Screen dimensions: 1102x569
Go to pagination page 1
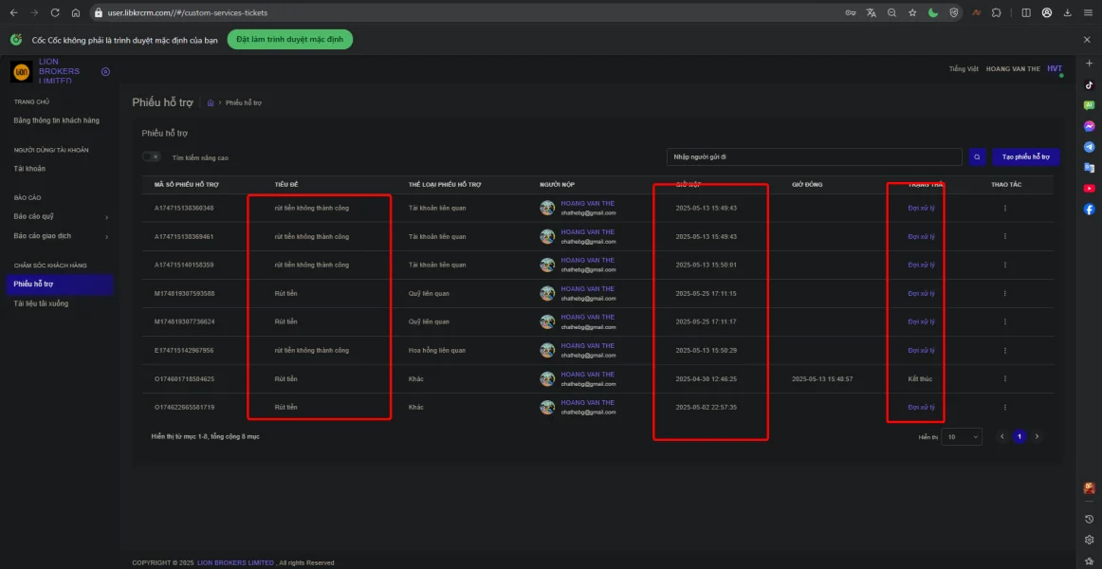(x=1019, y=437)
